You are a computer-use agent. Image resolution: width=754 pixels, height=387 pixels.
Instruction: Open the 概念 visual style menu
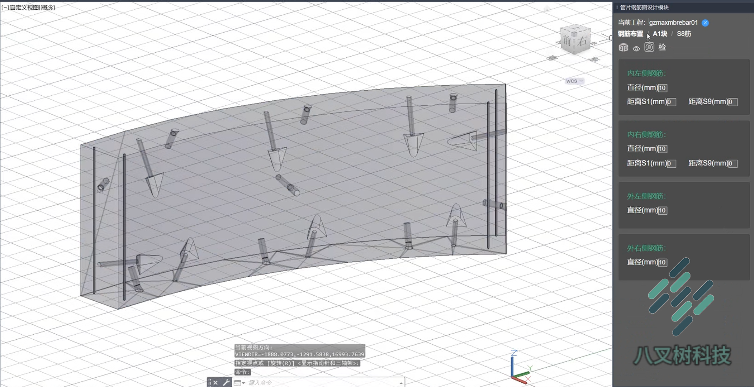click(x=48, y=8)
